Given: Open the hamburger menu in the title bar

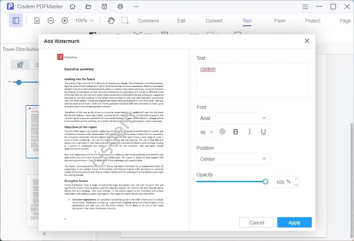Looking at the screenshot, I should (x=305, y=7).
